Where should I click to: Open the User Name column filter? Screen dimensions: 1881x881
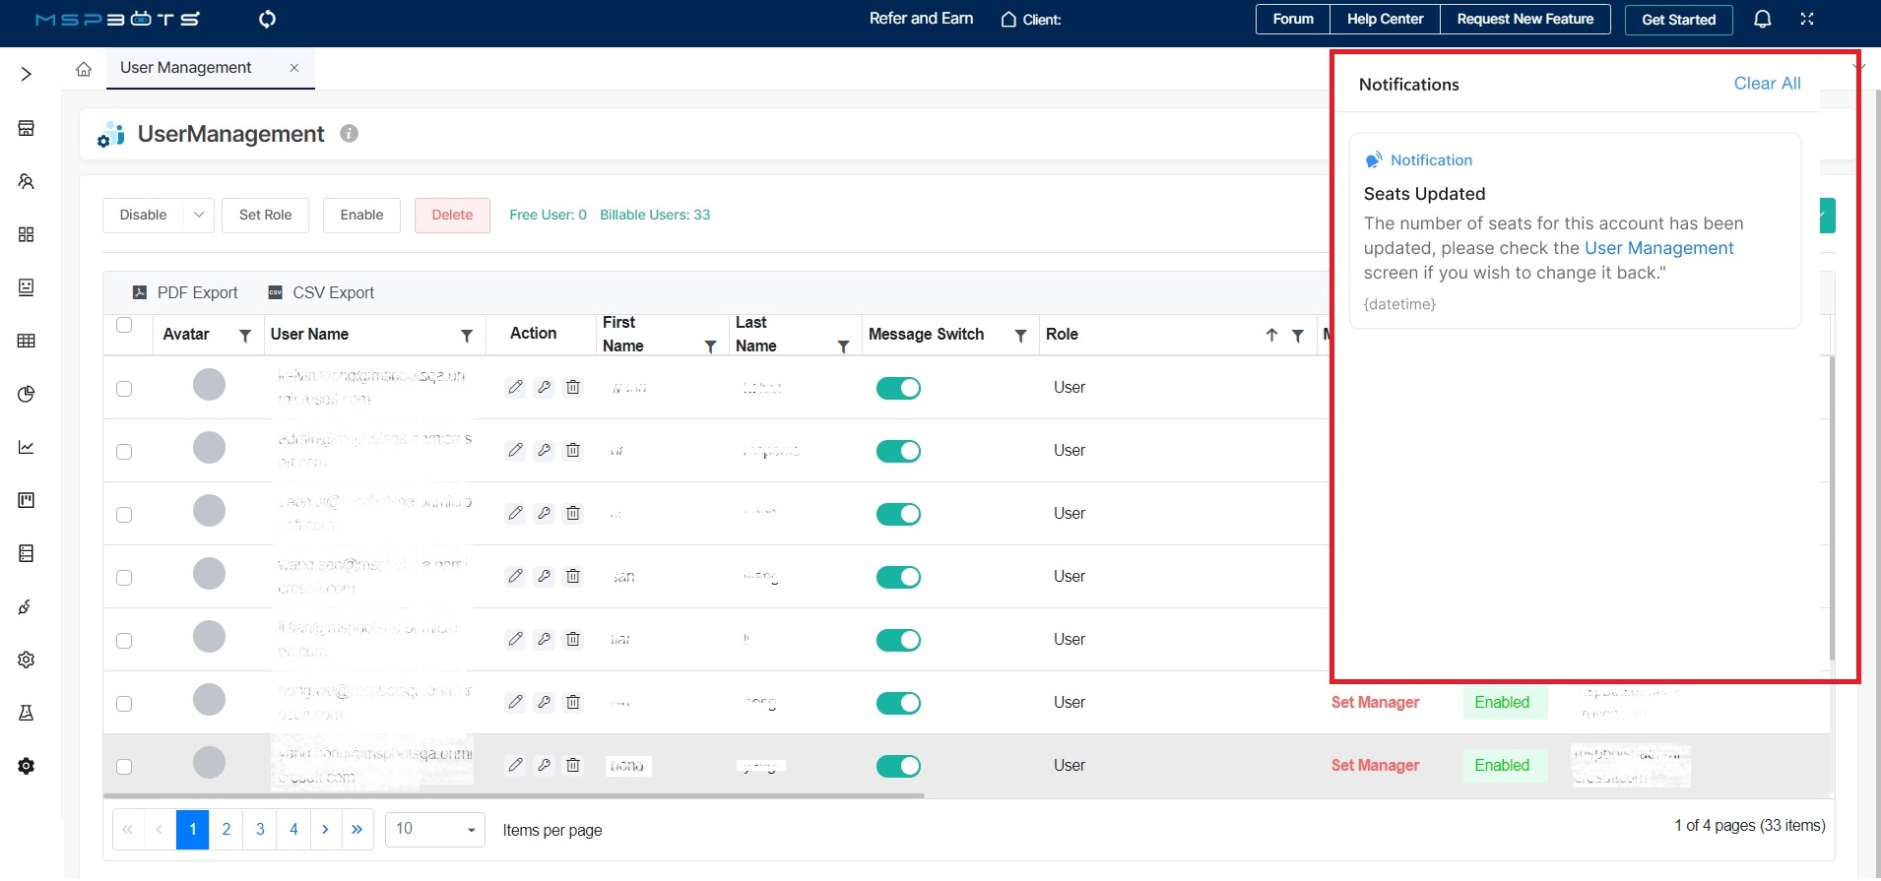pyautogui.click(x=467, y=336)
